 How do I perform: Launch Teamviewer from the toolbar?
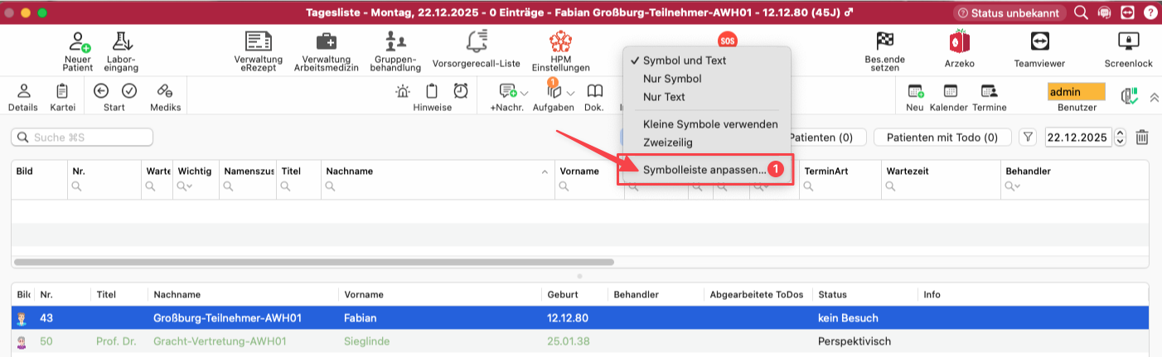click(x=1039, y=41)
